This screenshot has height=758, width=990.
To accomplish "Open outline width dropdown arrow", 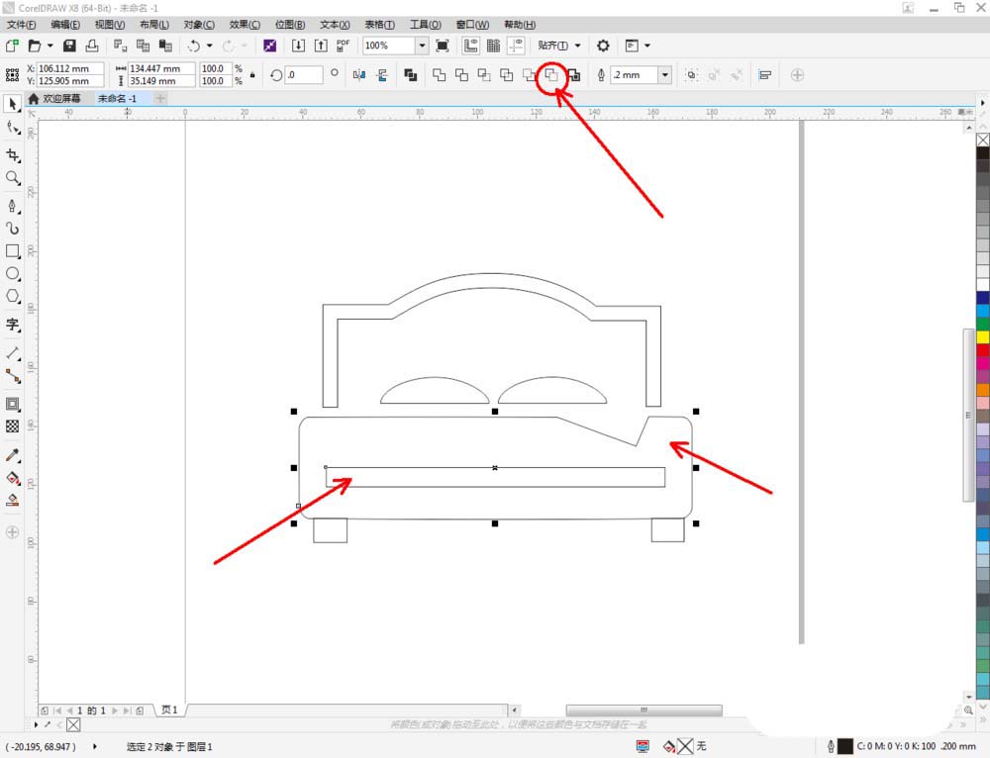I will click(x=665, y=75).
